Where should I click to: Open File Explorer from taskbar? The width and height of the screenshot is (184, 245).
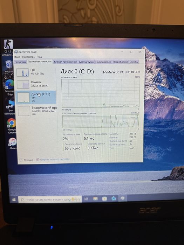(95, 199)
